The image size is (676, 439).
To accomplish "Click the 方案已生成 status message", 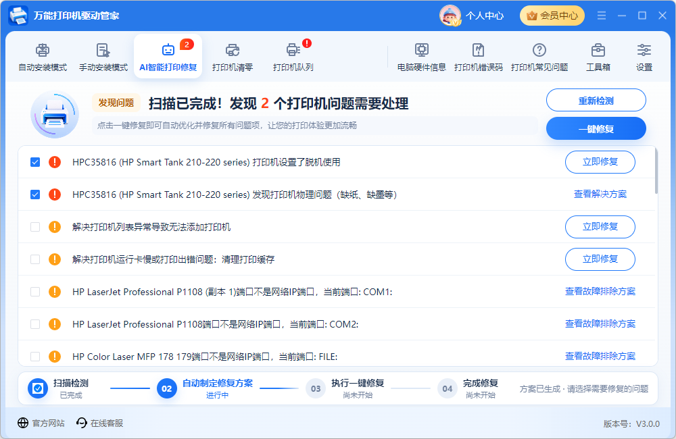I will point(584,389).
